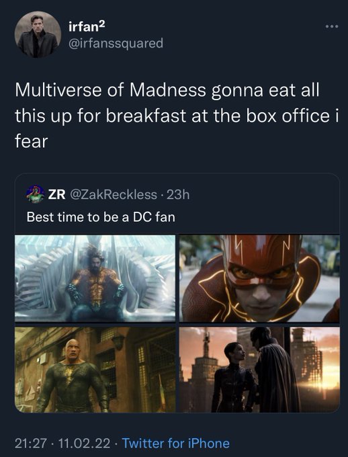Open irfan² profile picture
348x457 pixels.
pos(38,34)
